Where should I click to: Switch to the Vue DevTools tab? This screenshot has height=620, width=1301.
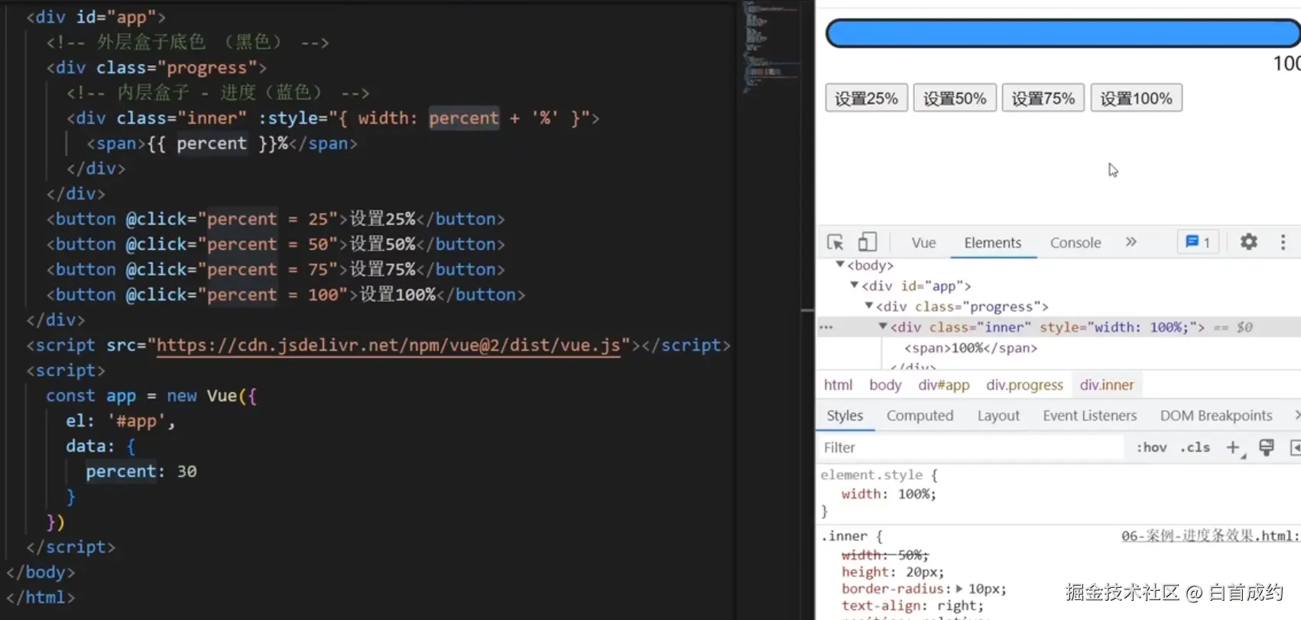tap(923, 242)
